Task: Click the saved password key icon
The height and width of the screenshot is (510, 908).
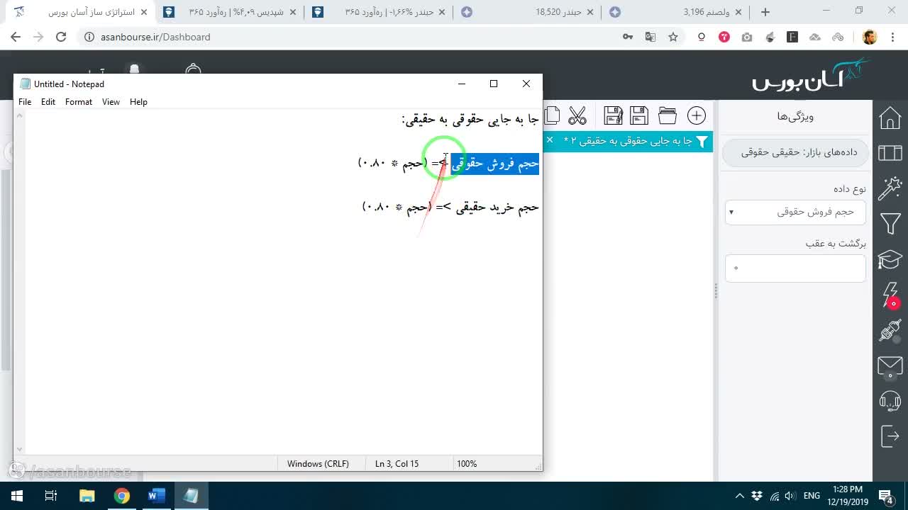Action: 628,37
